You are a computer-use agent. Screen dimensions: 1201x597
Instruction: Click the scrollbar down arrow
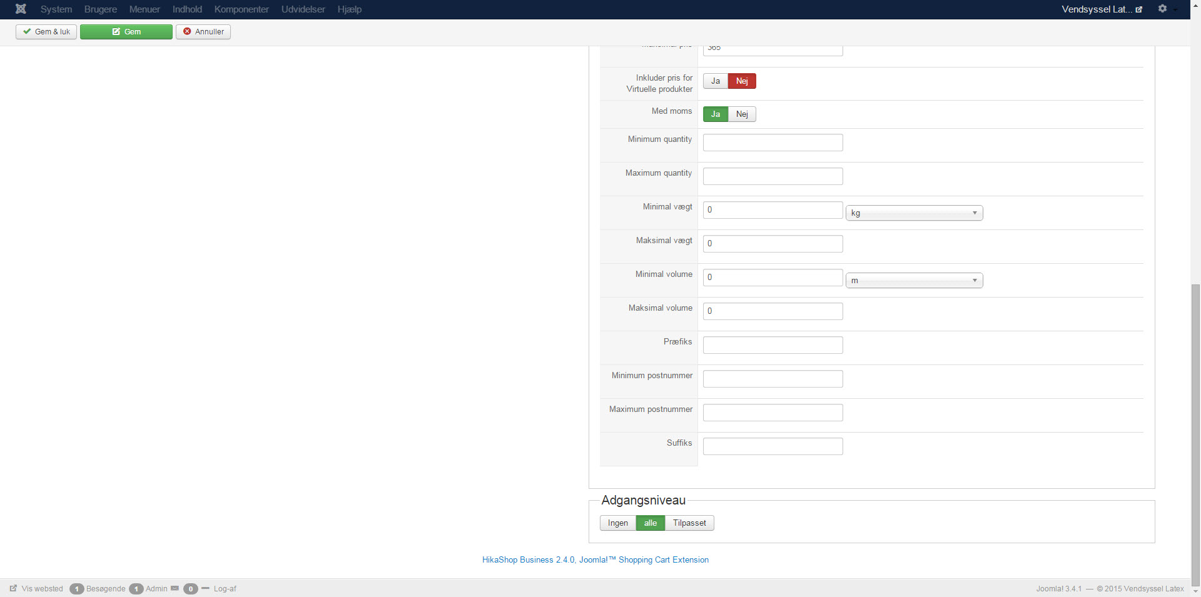[1195, 591]
